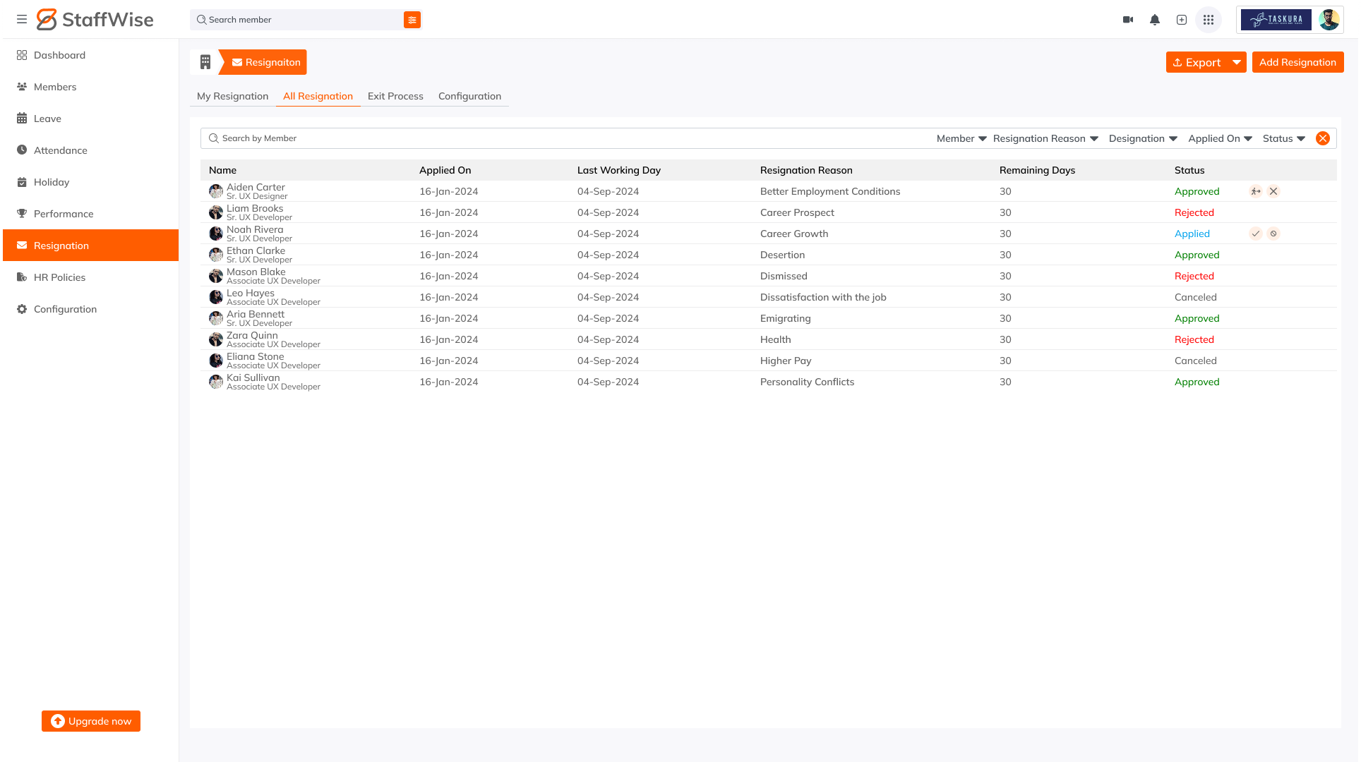Screen dimensions: 1361x762
Task: Click the Add Resignation button
Action: (1297, 62)
